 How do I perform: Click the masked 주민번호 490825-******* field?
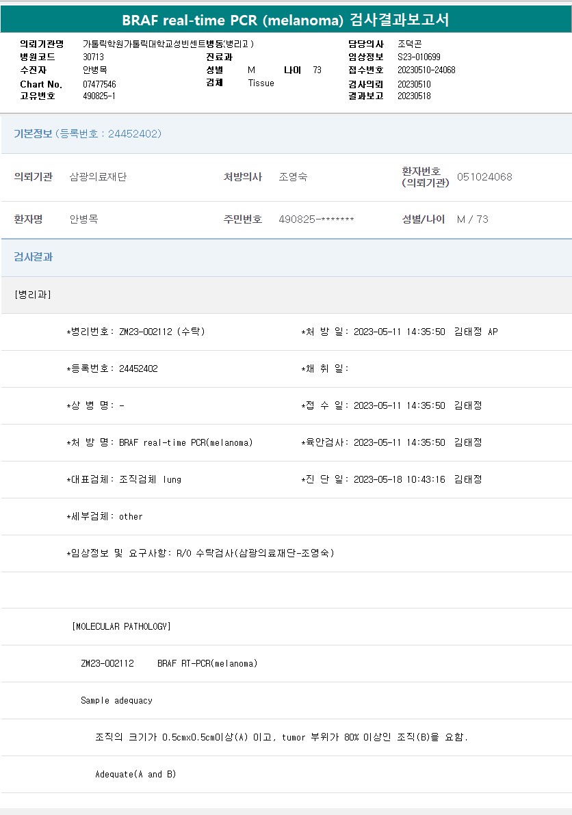pos(316,219)
